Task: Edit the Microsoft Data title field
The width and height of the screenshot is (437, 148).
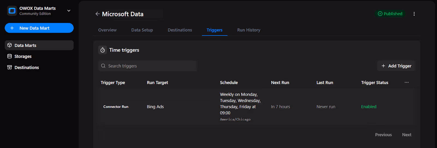Action: point(132,14)
